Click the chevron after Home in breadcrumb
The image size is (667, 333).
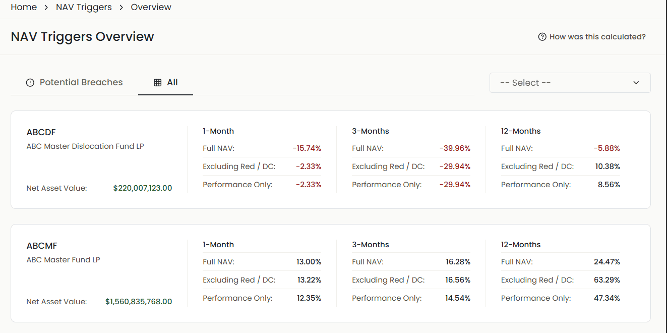pos(46,8)
